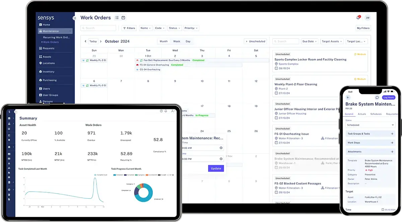Click the Log Hours button on the phone
The image size is (402, 222).
[389, 98]
